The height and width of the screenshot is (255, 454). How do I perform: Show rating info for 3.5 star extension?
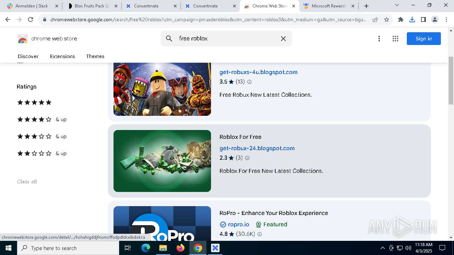249,82
